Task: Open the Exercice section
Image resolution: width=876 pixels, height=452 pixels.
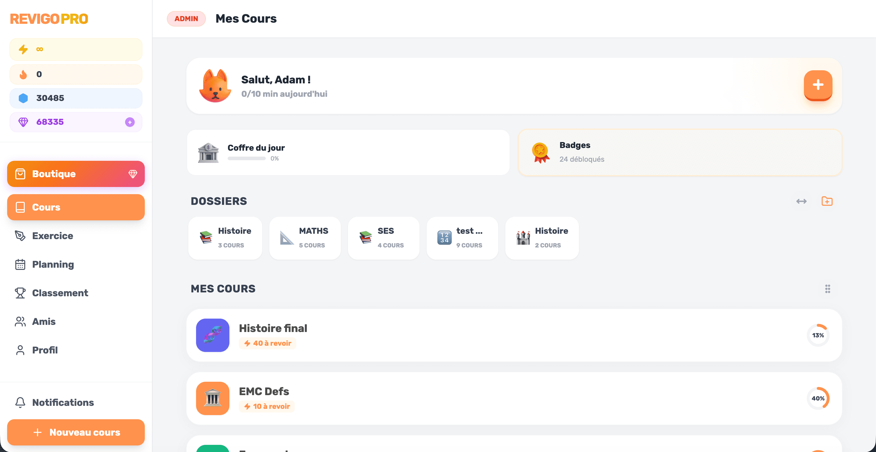Action: click(x=76, y=236)
